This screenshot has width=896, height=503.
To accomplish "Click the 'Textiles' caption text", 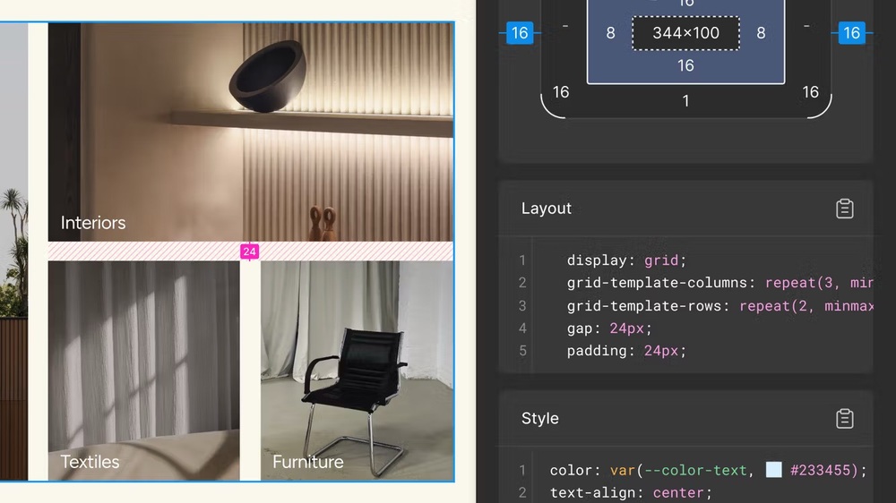I will point(90,462).
